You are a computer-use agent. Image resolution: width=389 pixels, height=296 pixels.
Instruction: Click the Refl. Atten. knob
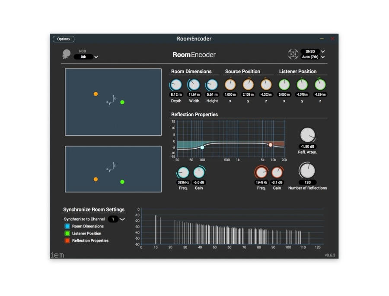(x=308, y=135)
